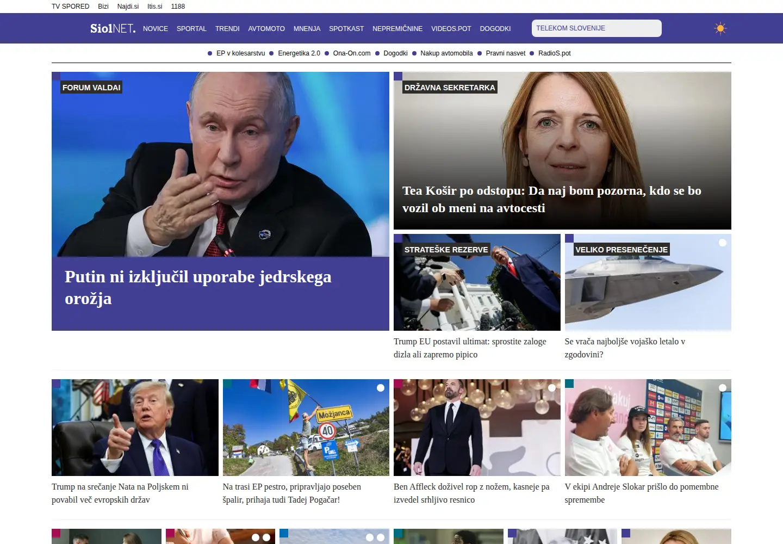783x544 pixels.
Task: Open RadioS.pot topic link
Action: coord(555,53)
